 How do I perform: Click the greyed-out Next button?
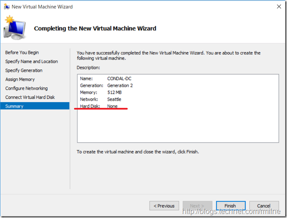(x=197, y=206)
